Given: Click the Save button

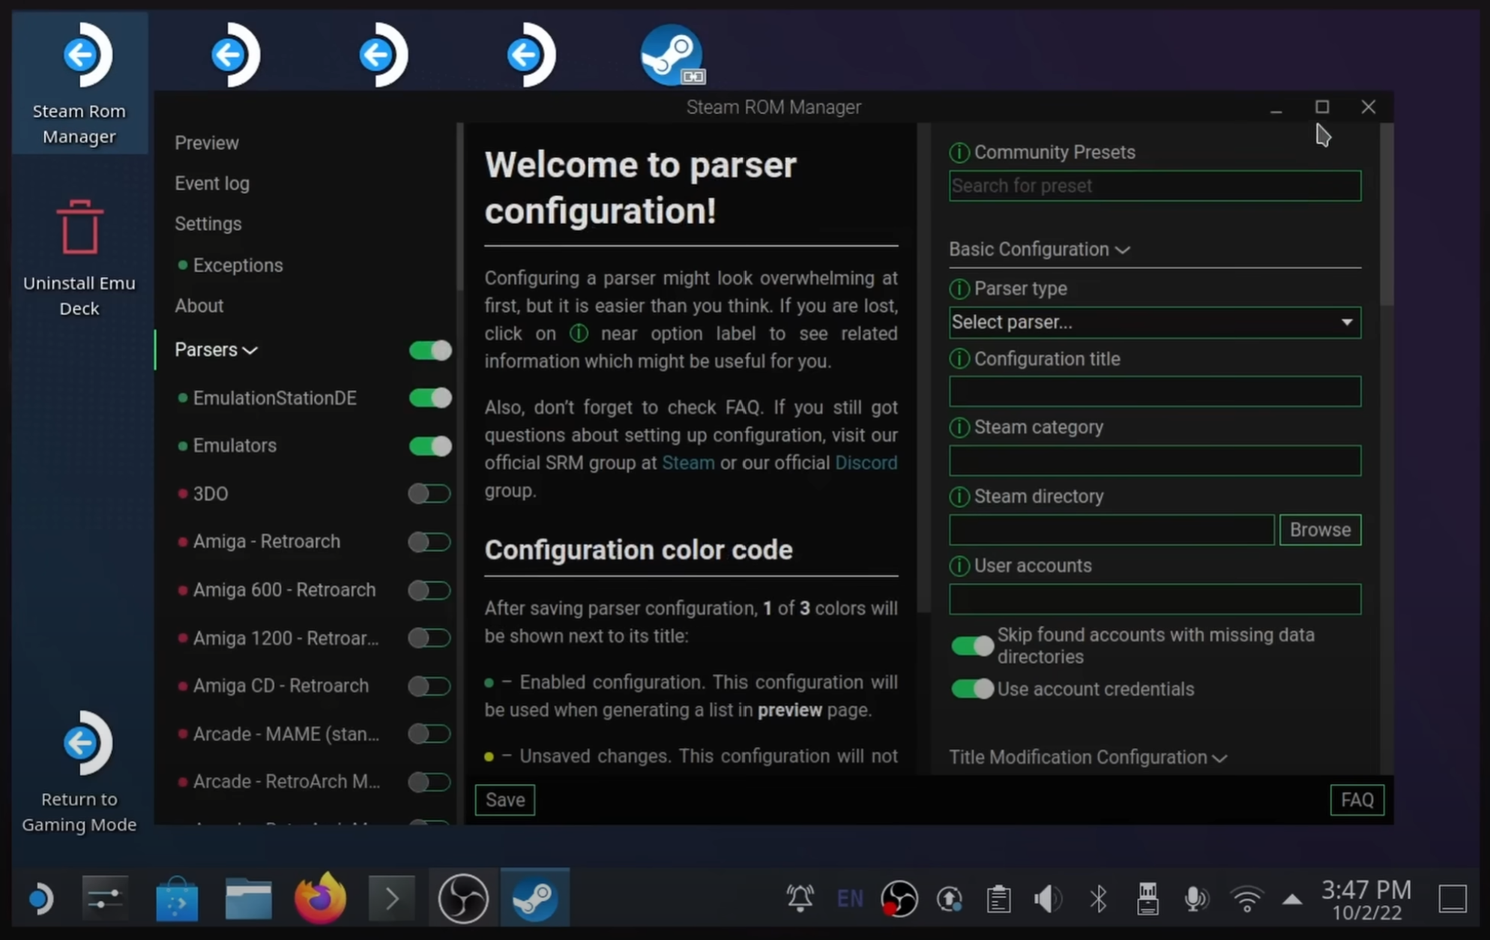Looking at the screenshot, I should pos(505,800).
